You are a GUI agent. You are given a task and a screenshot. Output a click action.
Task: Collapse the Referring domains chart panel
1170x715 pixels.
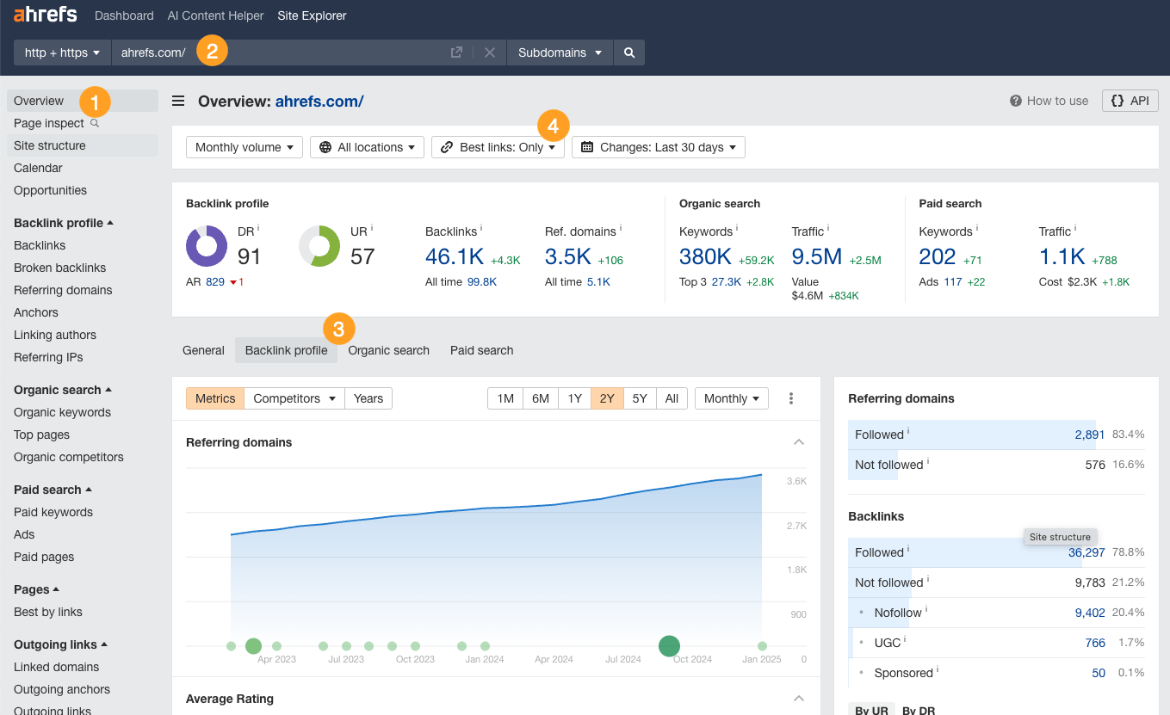[x=799, y=441]
